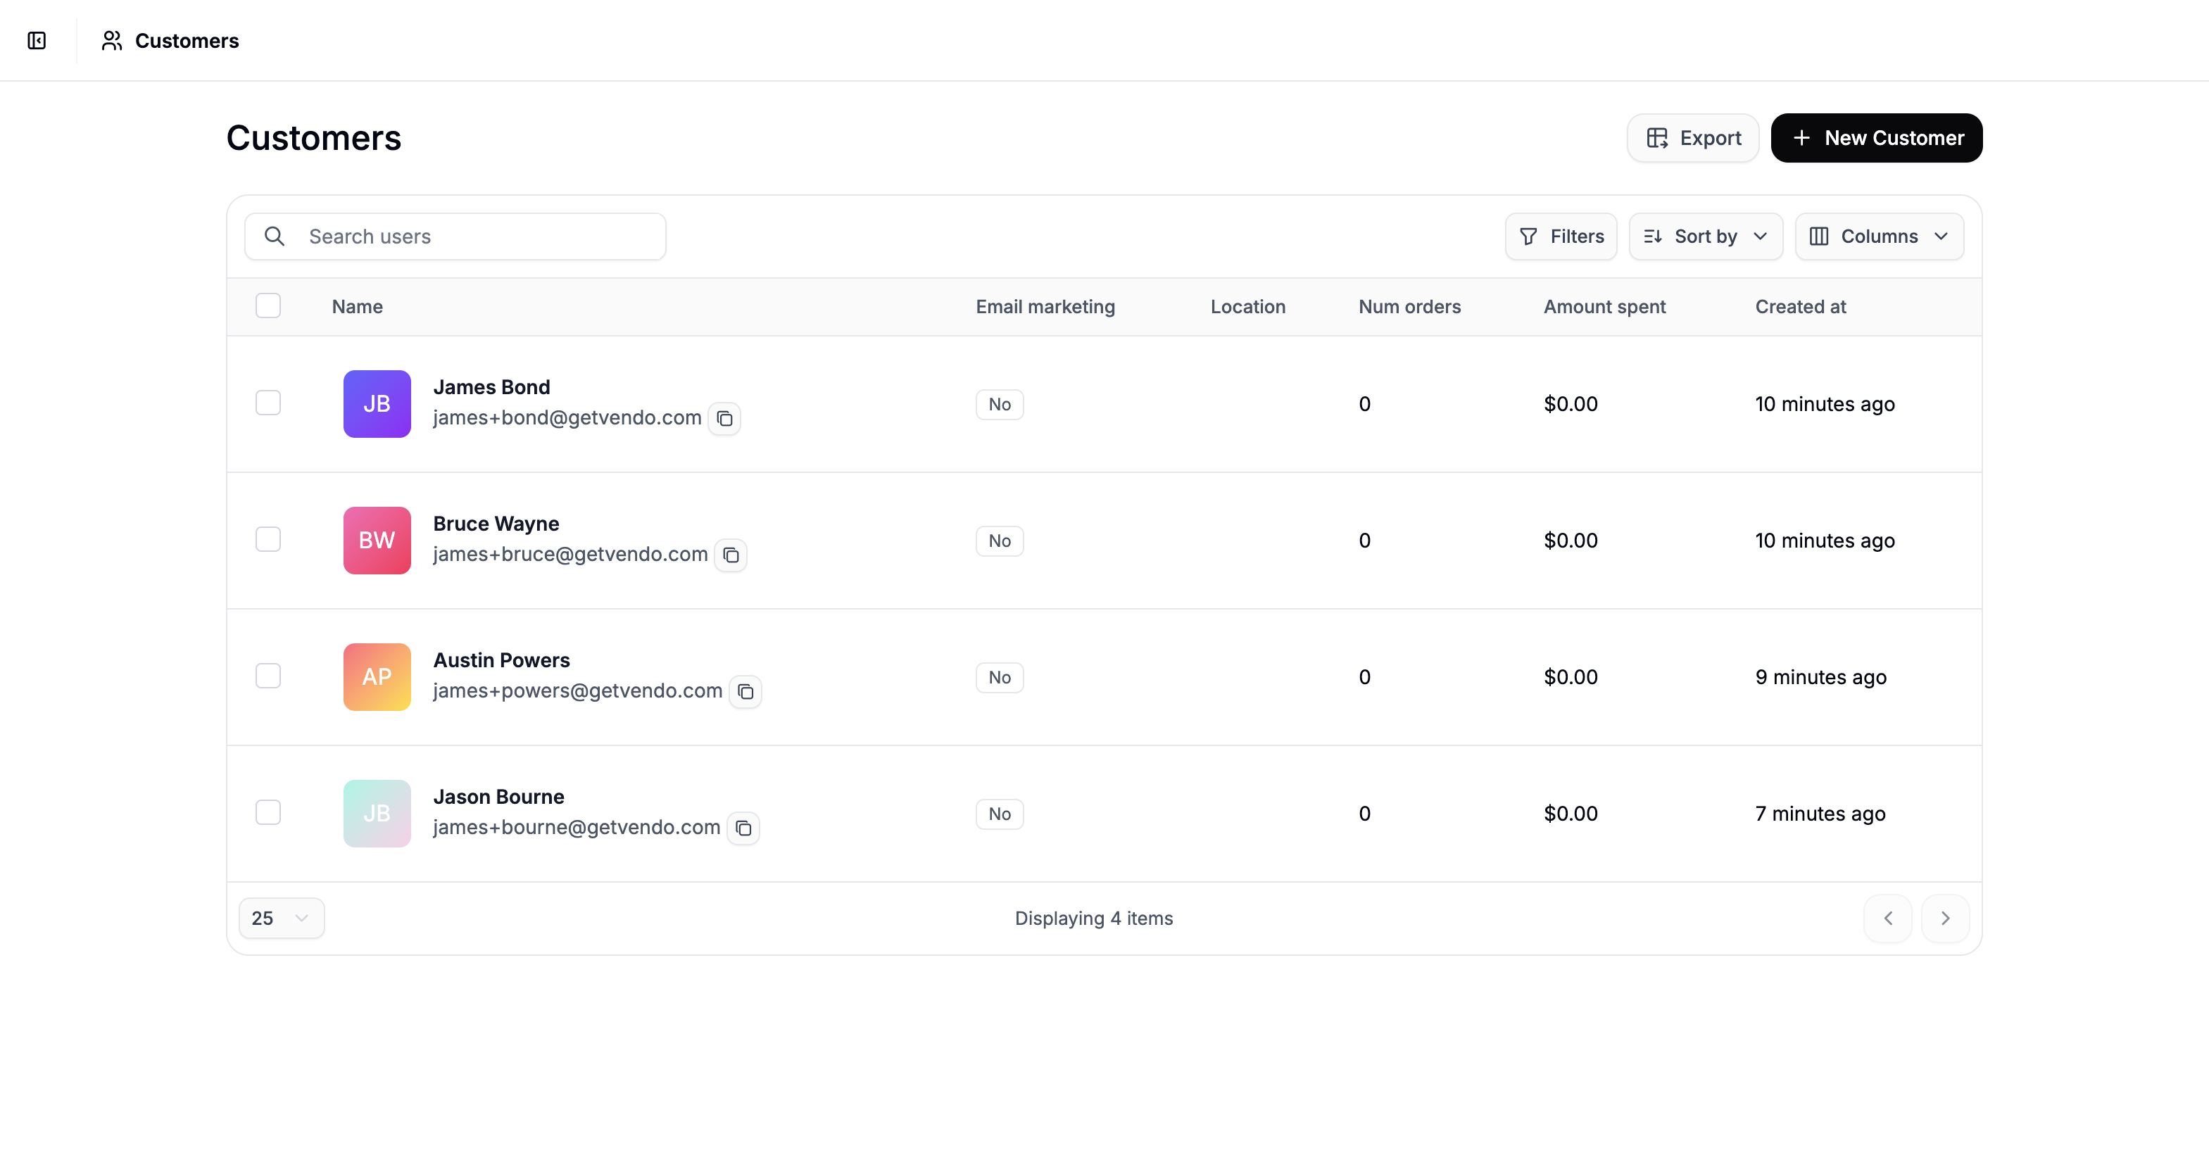This screenshot has width=2209, height=1167.
Task: Tick the Jason Bourne row checkbox
Action: (x=268, y=811)
